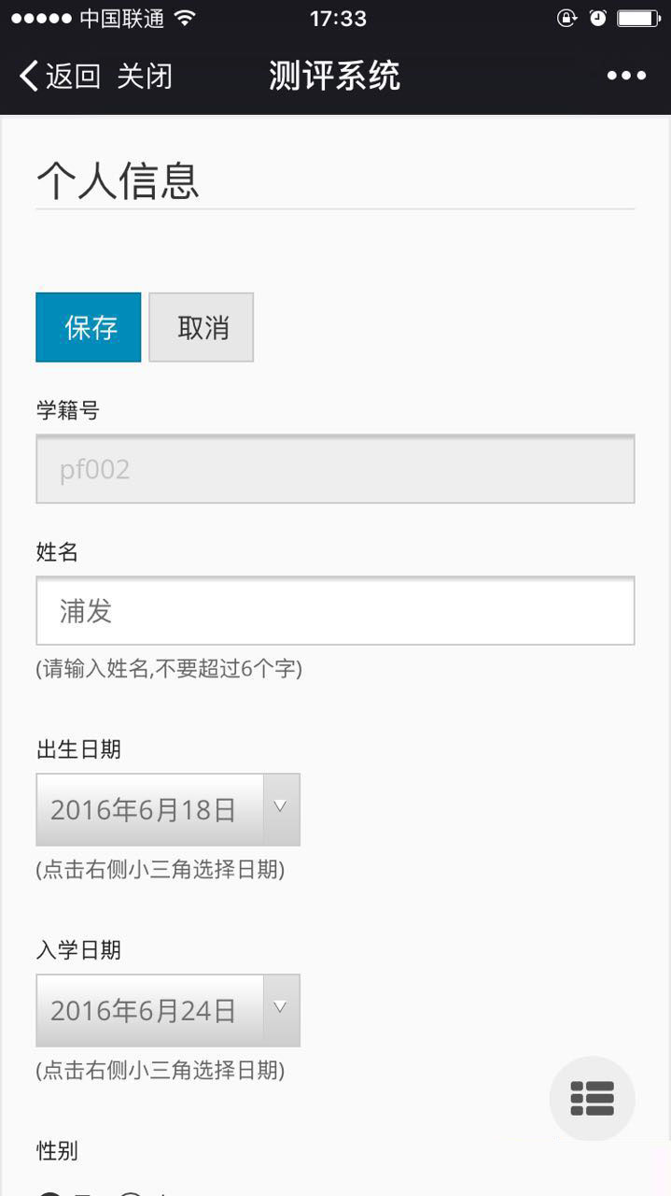The width and height of the screenshot is (671, 1196).
Task: Tap the Wi-Fi status icon
Action: tap(185, 18)
